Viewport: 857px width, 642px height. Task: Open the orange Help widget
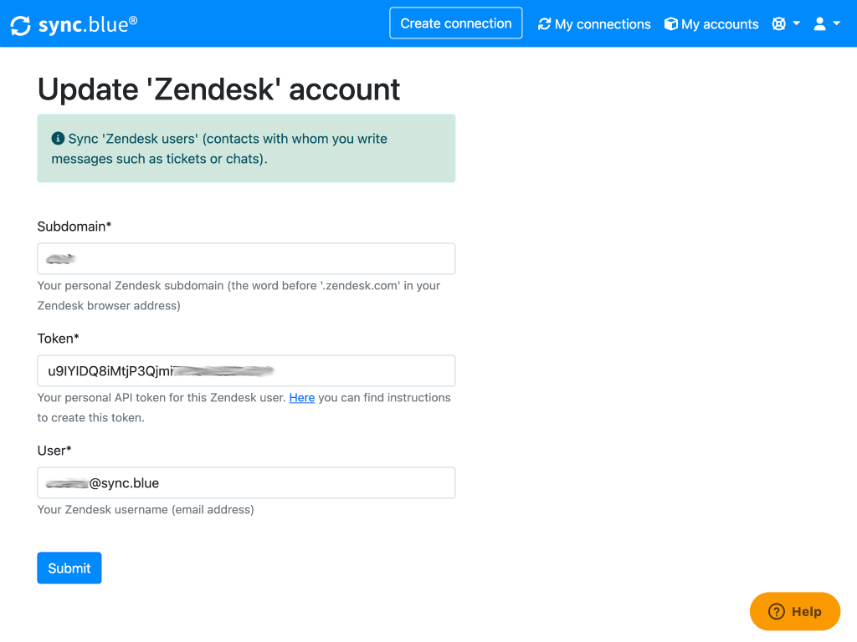tap(795, 612)
